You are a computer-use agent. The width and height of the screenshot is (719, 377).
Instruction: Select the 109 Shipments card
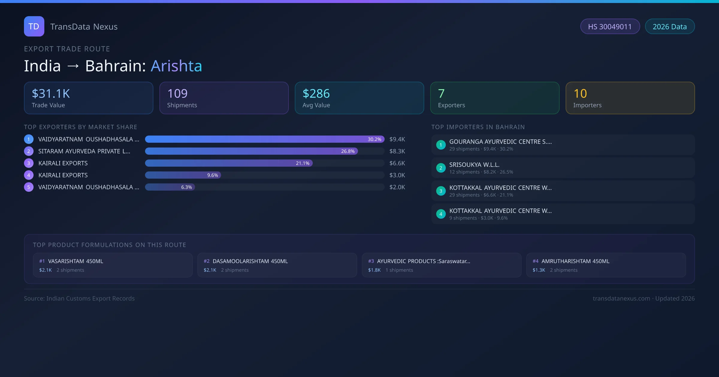click(224, 98)
